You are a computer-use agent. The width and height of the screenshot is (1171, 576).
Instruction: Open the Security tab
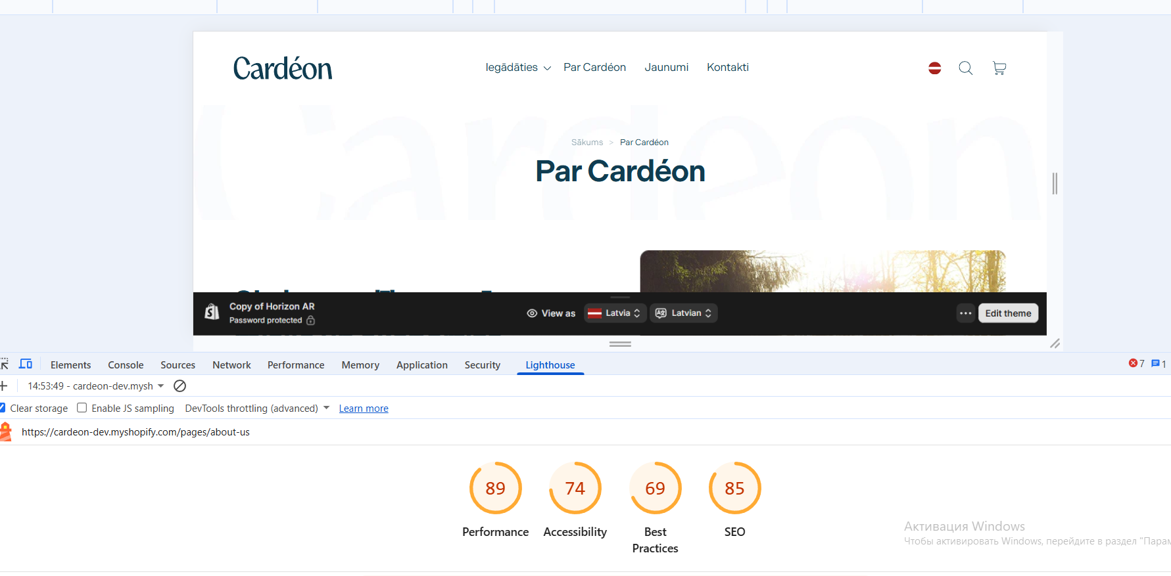point(483,365)
